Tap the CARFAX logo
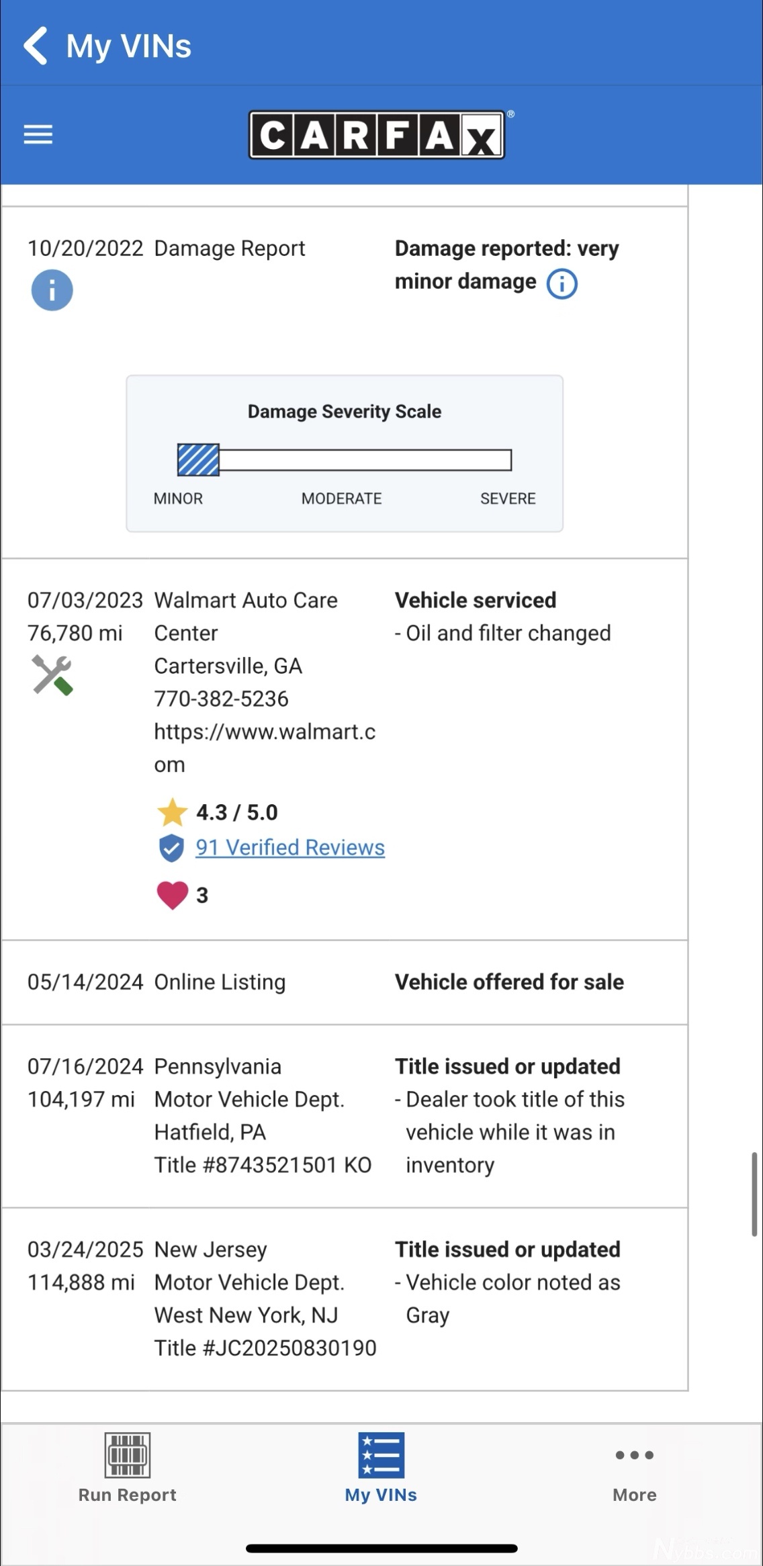The width and height of the screenshot is (763, 1566). [377, 135]
